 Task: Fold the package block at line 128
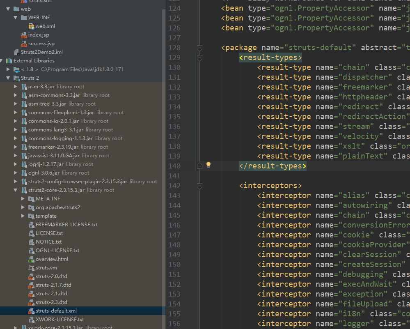199,48
